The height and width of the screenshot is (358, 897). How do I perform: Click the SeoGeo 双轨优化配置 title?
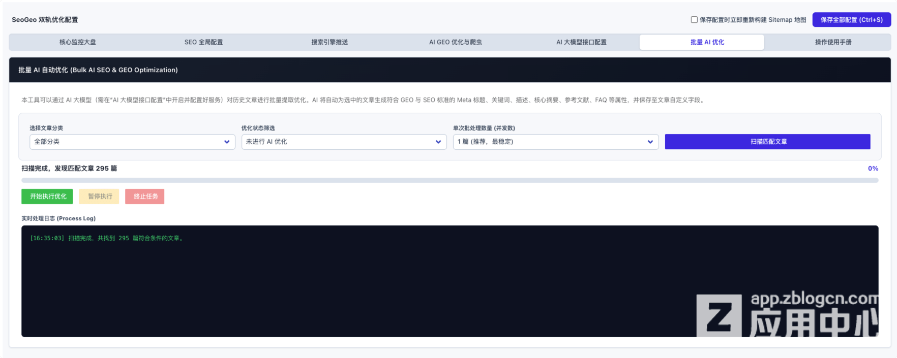(45, 20)
